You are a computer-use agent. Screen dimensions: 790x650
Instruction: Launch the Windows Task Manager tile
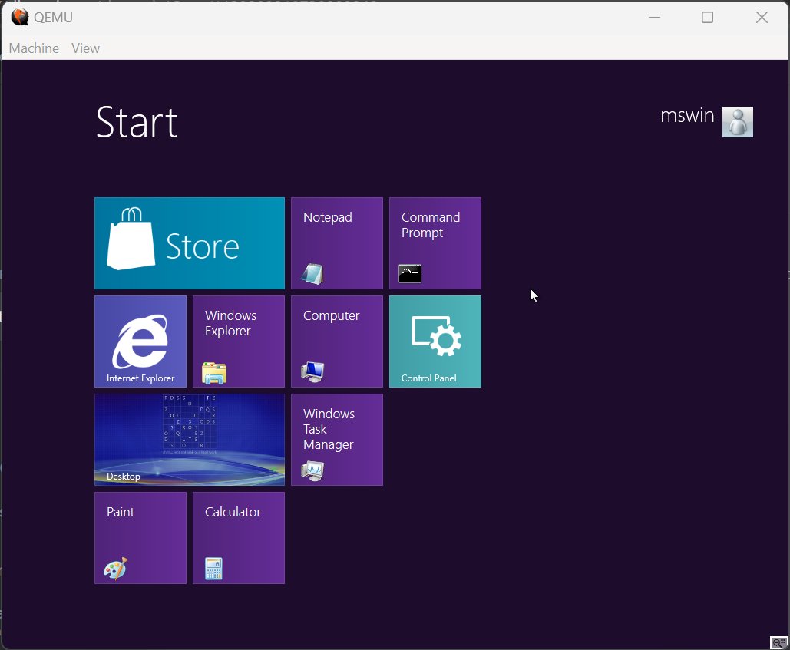(x=337, y=440)
